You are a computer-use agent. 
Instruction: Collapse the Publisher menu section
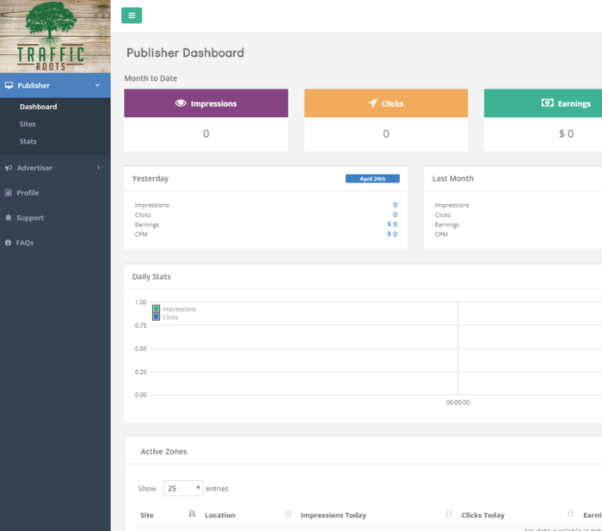tap(98, 85)
